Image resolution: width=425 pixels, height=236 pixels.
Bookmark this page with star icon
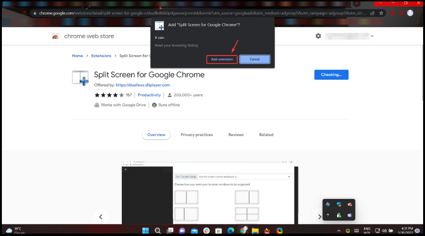(382, 13)
